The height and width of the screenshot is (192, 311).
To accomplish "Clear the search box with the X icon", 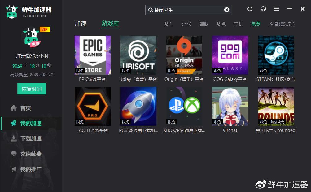I will pyautogui.click(x=227, y=10).
